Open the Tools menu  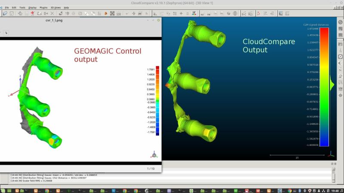point(22,7)
